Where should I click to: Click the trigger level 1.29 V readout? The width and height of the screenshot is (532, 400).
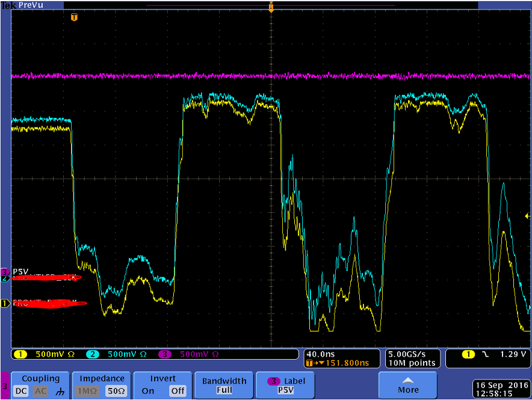coord(513,354)
